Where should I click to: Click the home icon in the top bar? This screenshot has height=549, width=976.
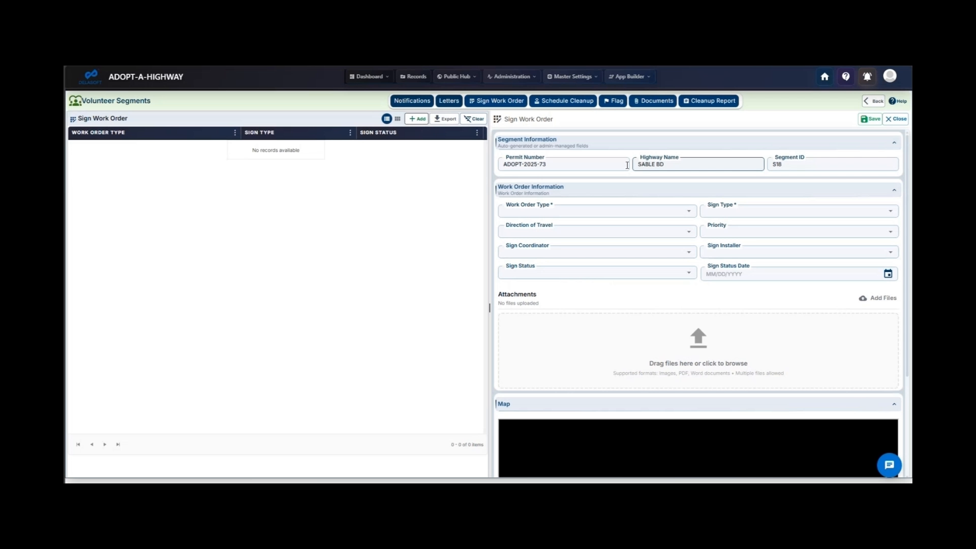pos(824,77)
